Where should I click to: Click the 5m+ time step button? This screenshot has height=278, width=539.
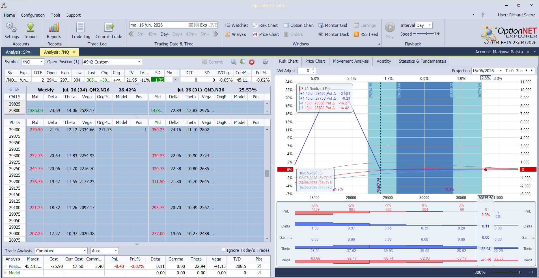click(205, 34)
